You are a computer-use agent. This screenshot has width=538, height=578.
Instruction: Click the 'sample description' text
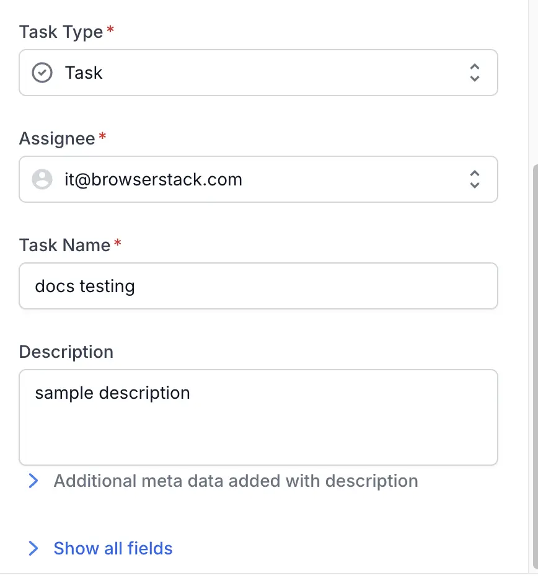[x=112, y=393]
